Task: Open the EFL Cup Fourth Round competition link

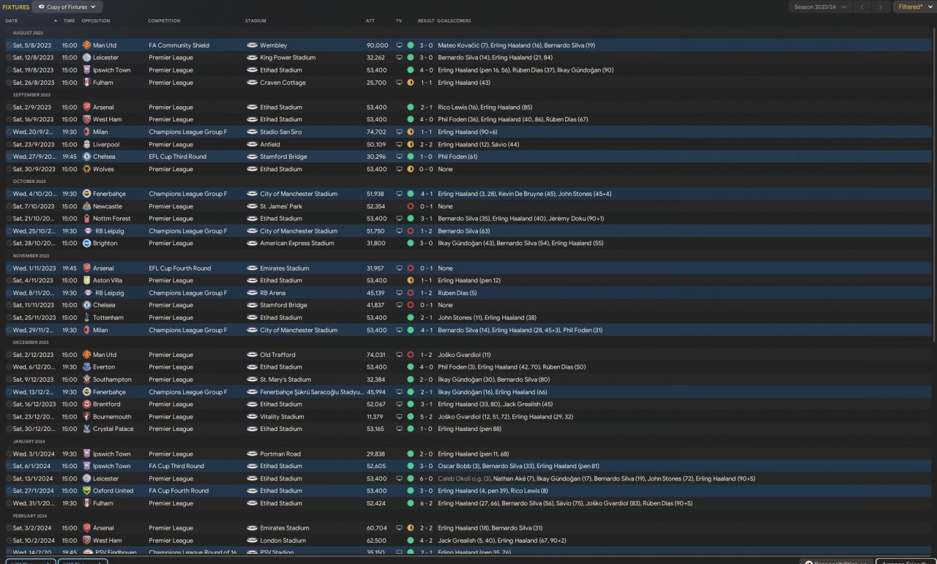Action: click(179, 268)
